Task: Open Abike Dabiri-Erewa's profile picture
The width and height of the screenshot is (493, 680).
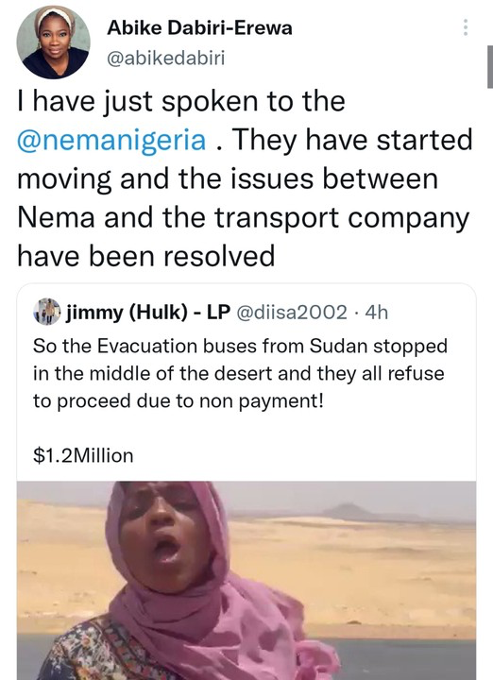Action: pyautogui.click(x=53, y=42)
